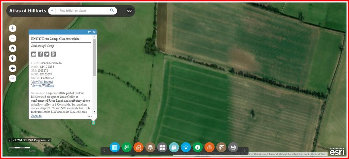Viewport: 349px width, 159px height.
Task: Select the popup title EN0747 Dean Camp
Action: (x=55, y=39)
